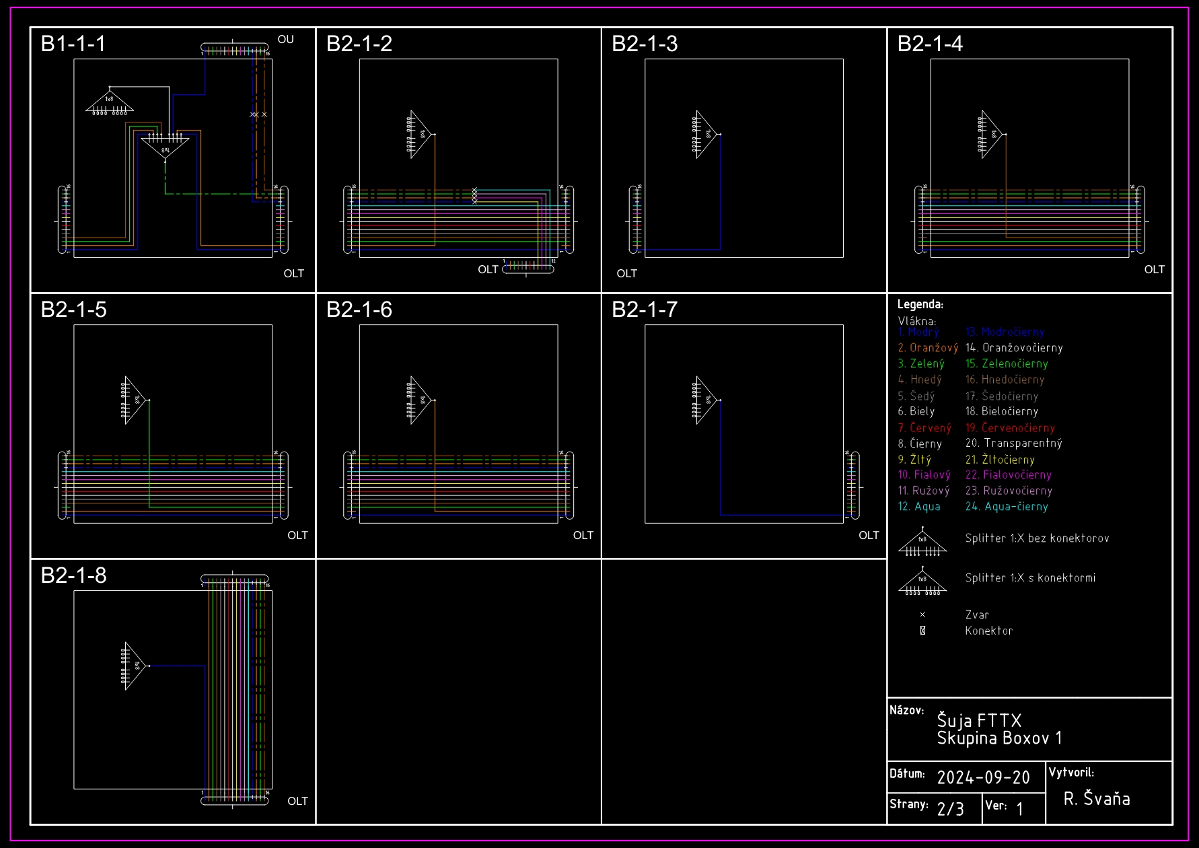Select the splitter triangle in box B2-1-5
The image size is (1199, 848).
134,400
